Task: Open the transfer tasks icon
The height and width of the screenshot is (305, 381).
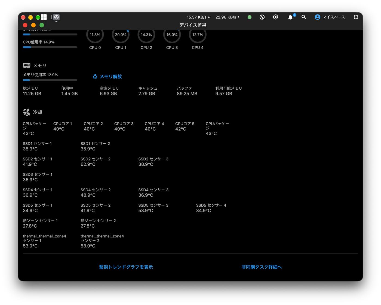Action: pyautogui.click(x=262, y=17)
